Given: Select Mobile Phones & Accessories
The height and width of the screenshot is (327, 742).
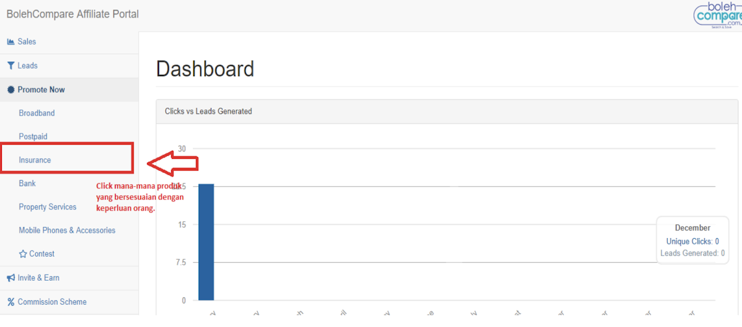Looking at the screenshot, I should pyautogui.click(x=67, y=231).
